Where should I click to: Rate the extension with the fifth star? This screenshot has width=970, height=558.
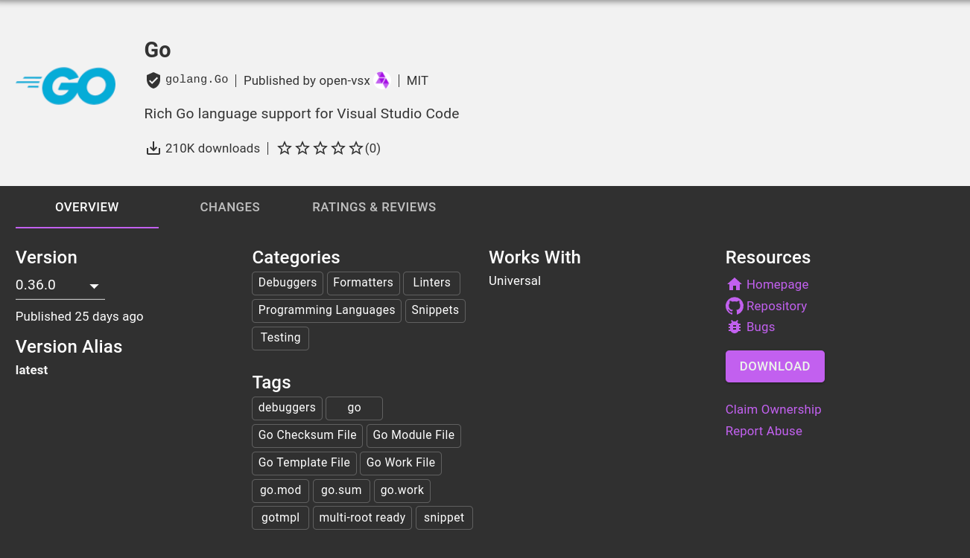(x=356, y=148)
